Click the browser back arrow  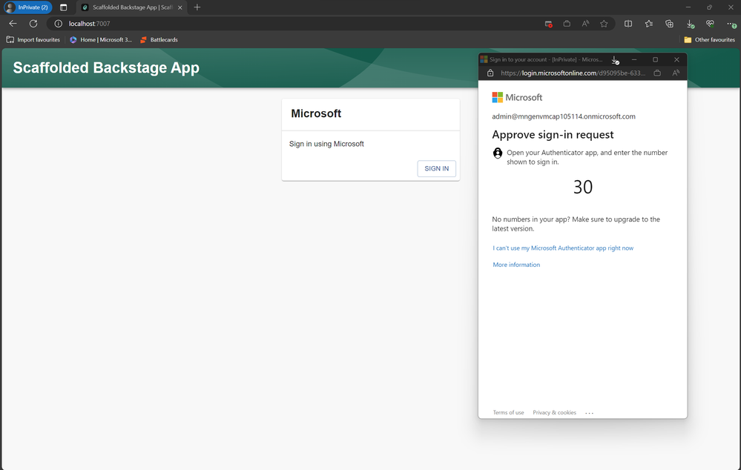click(x=13, y=24)
